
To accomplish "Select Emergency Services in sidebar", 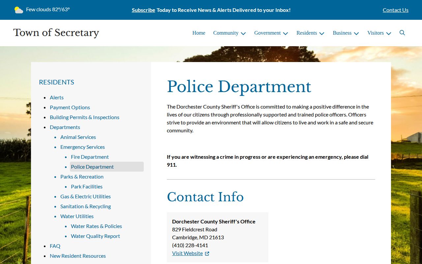I will click(82, 147).
